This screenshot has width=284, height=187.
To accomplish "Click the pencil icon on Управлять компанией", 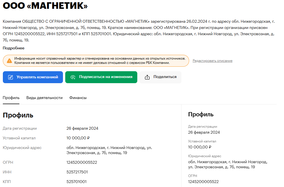I will 11,77.
